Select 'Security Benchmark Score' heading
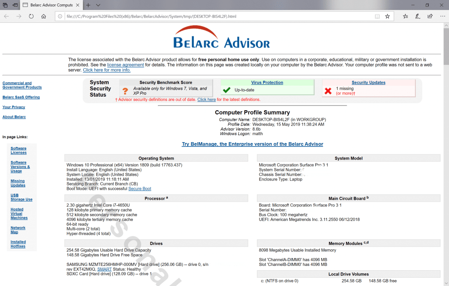This screenshot has height=286, width=449. pyautogui.click(x=166, y=83)
